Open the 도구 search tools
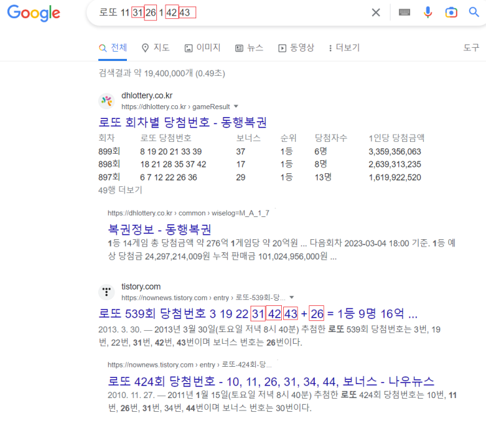Screen dimensions: 486x421 471,48
